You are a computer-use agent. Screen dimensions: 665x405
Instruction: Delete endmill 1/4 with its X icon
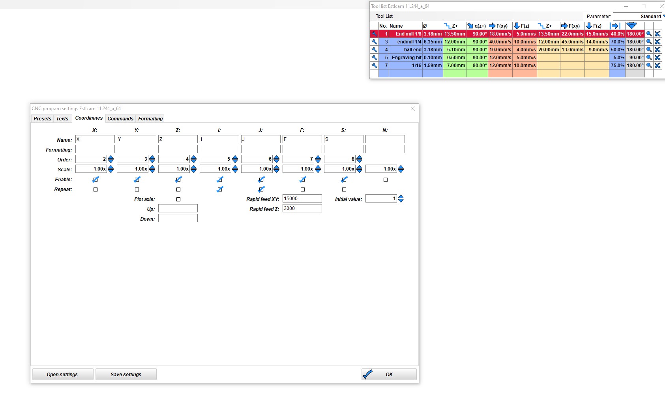pos(658,42)
